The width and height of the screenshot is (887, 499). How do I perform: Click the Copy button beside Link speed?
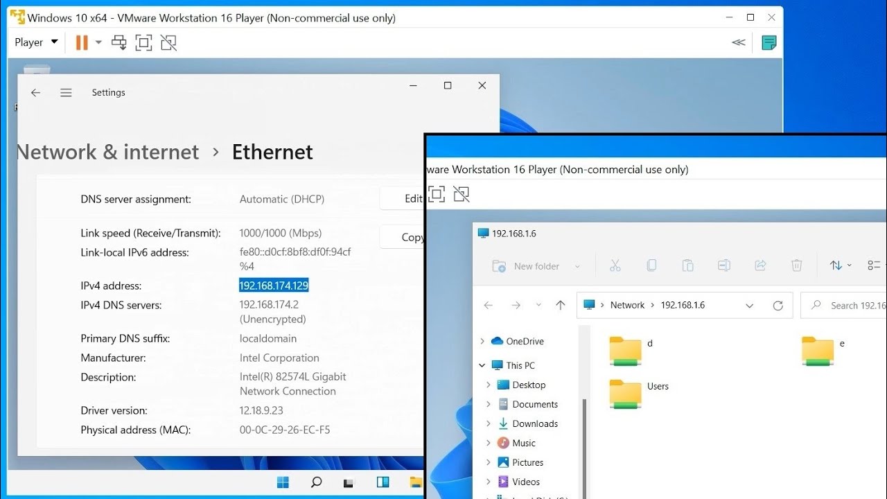[x=403, y=237]
